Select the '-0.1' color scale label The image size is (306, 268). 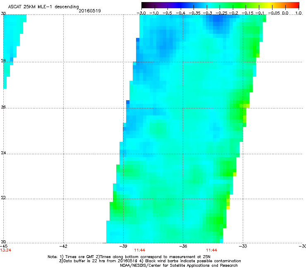260,13
